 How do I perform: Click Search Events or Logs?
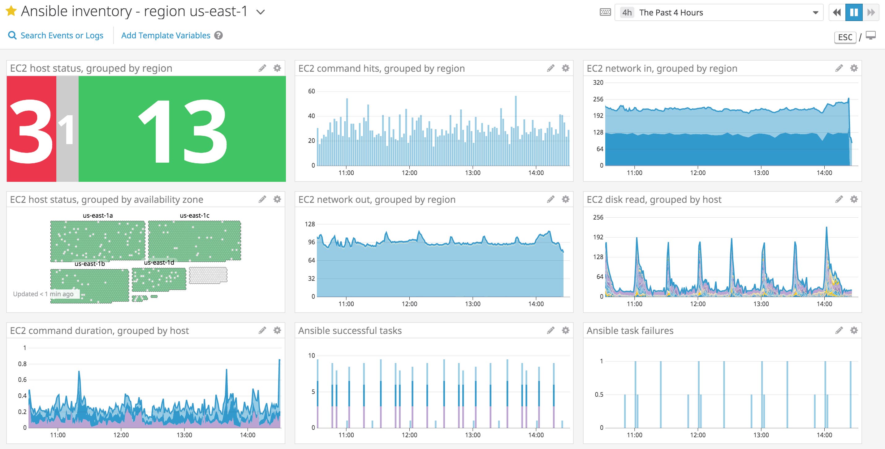pyautogui.click(x=62, y=35)
